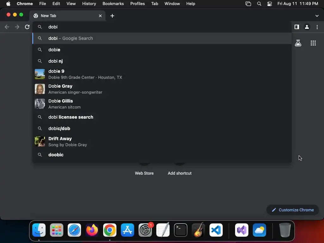This screenshot has width=324, height=243.
Task: Open Chrome three-dot menu
Action: pos(317,27)
